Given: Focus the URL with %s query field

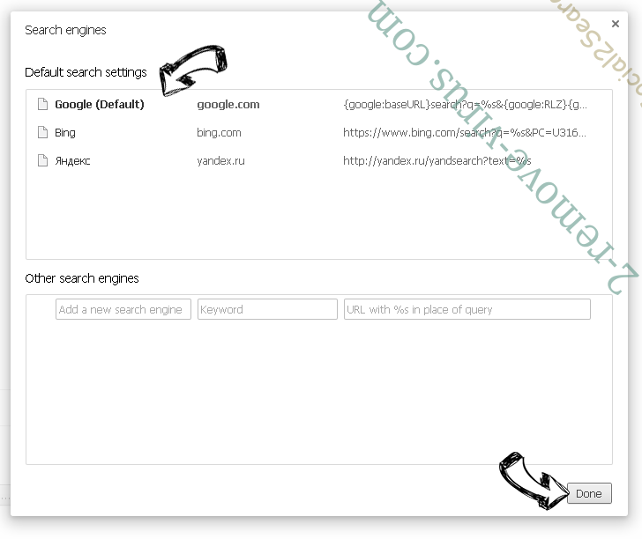Looking at the screenshot, I should click(x=467, y=309).
